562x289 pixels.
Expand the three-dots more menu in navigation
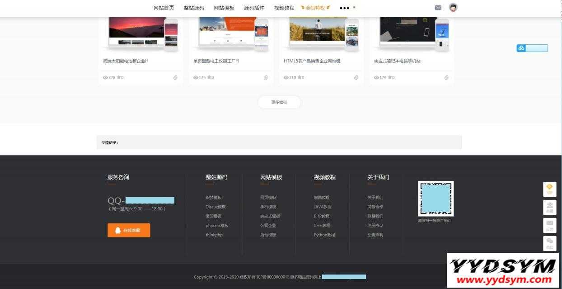(x=344, y=8)
